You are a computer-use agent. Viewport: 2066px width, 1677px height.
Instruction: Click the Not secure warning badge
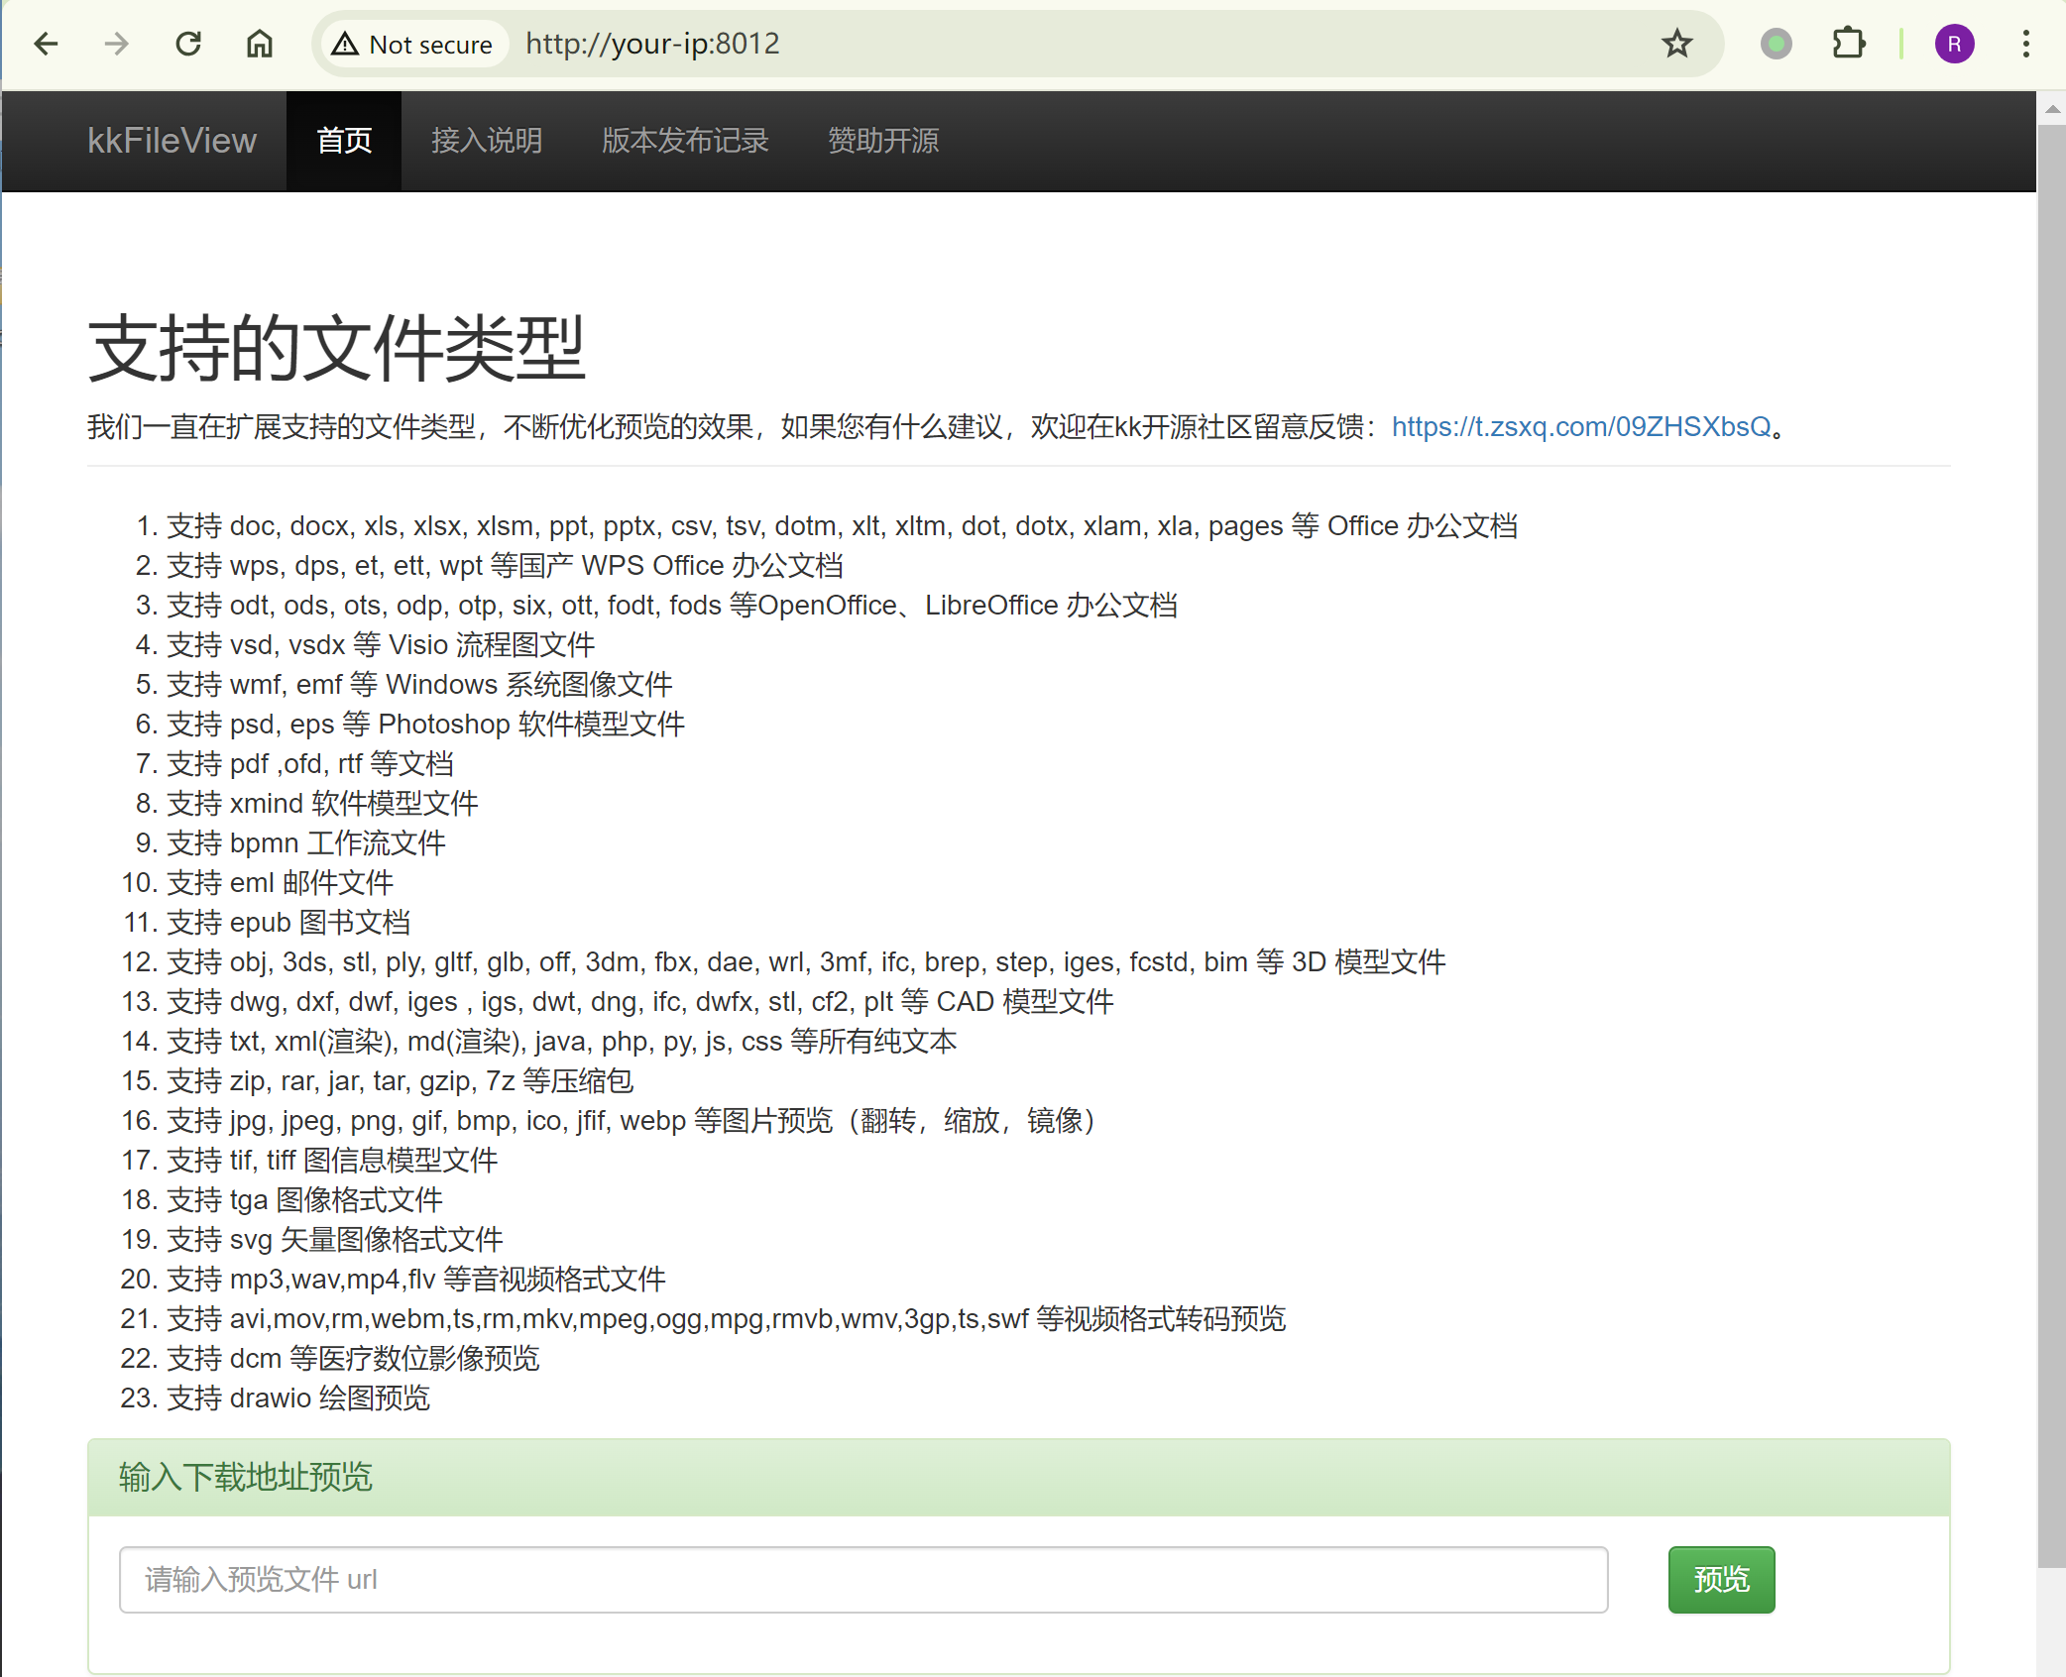click(413, 44)
